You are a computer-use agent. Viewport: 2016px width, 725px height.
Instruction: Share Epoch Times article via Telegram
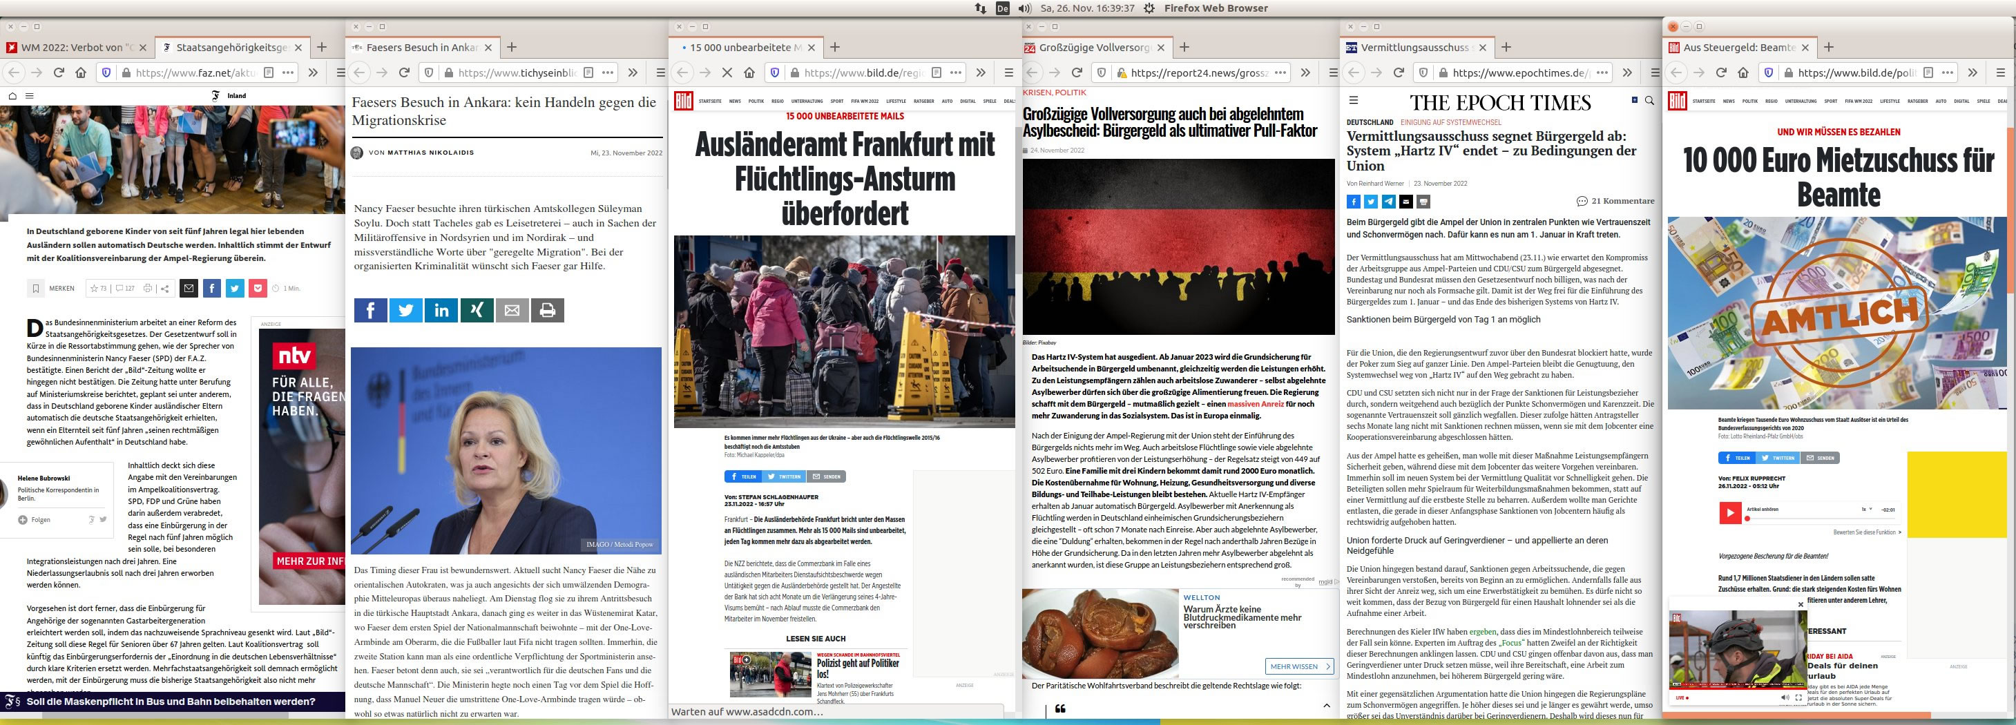click(x=1388, y=202)
